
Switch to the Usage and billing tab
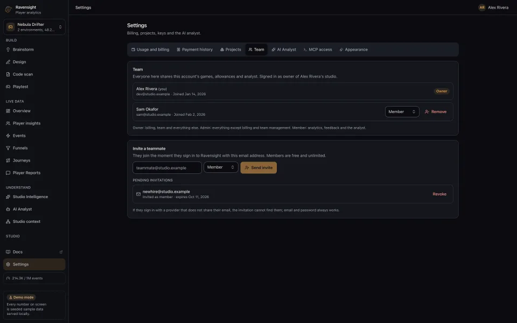coord(150,50)
